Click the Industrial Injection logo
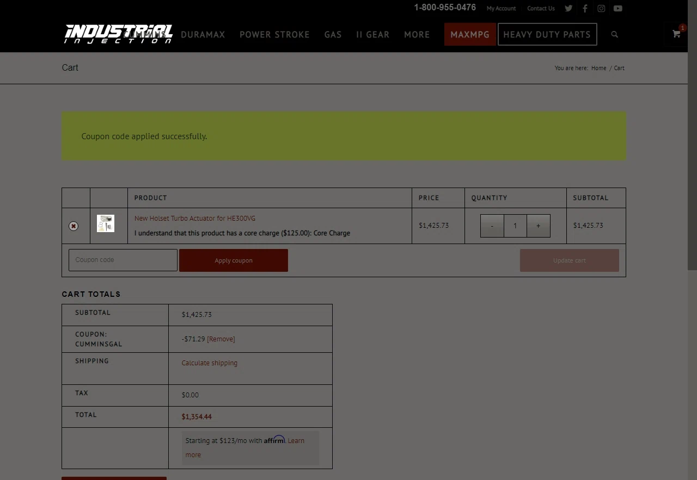697x480 pixels. 119,34
